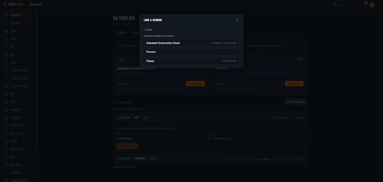
Task: Click the dimmed 'Link a vendor' button
Action: tap(296, 102)
